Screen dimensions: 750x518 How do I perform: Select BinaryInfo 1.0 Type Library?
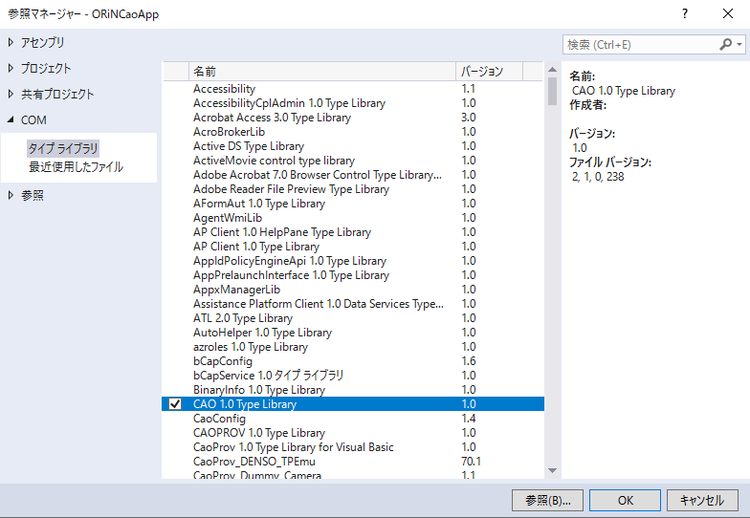[353, 390]
